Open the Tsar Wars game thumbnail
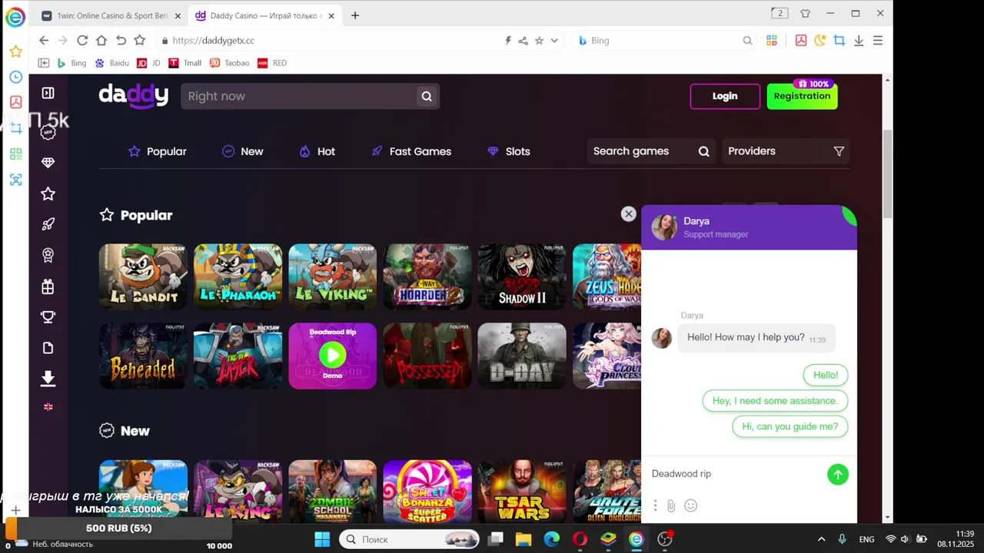The image size is (984, 553). [522, 492]
